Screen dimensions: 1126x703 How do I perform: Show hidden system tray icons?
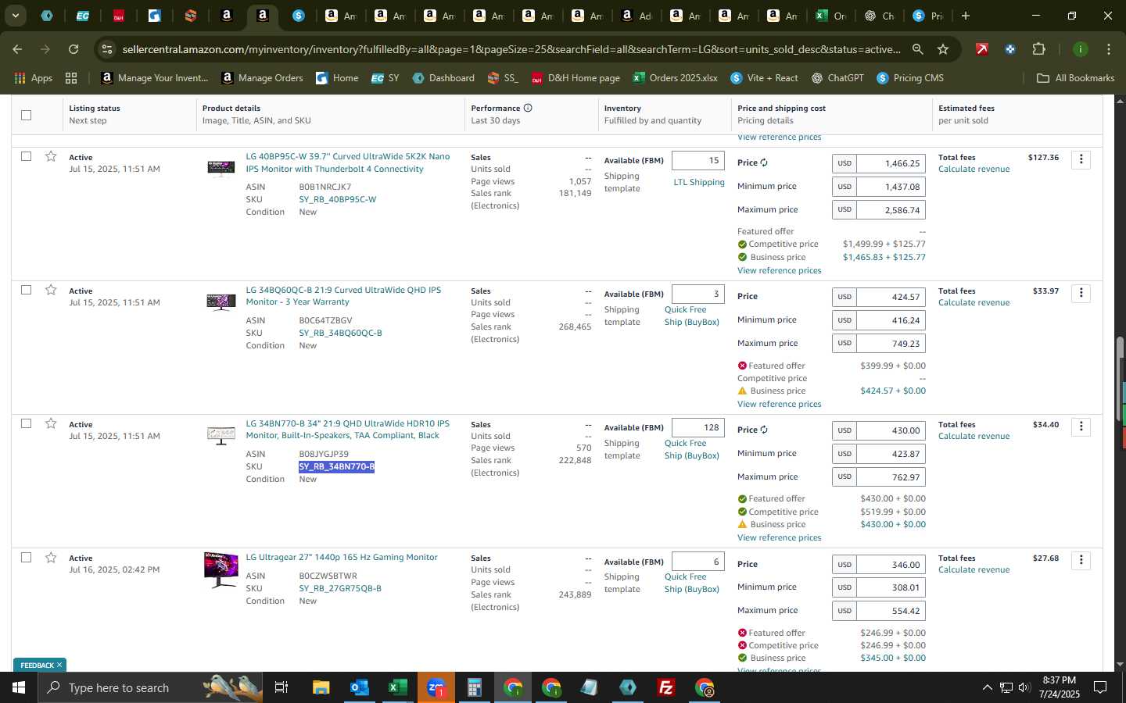click(x=987, y=687)
